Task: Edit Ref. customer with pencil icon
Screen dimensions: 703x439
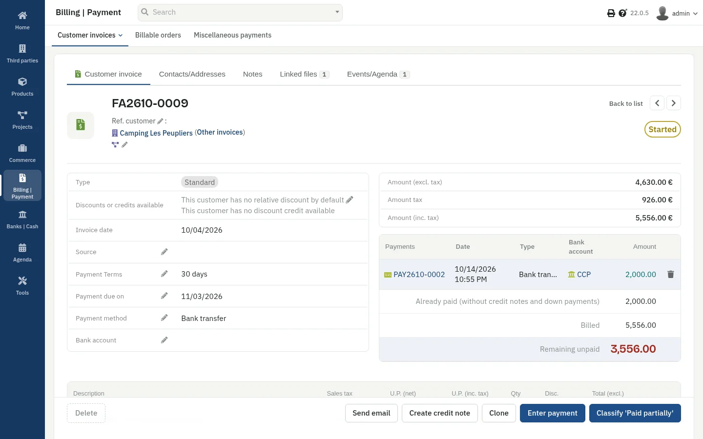Action: [x=160, y=121]
